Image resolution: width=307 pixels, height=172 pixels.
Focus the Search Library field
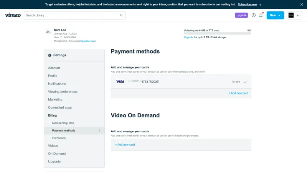pyautogui.click(x=74, y=15)
